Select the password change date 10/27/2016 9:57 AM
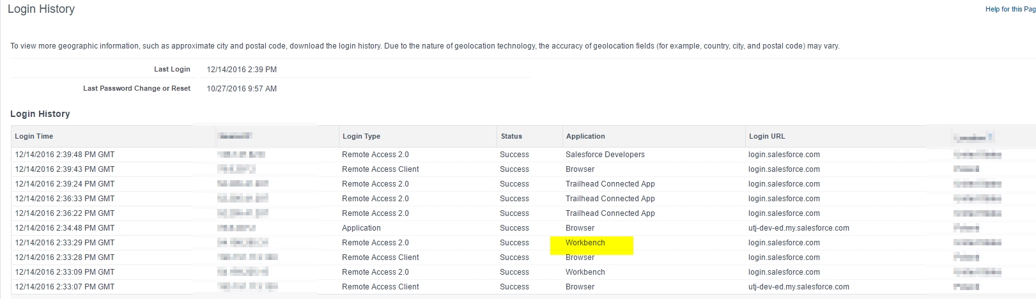The height and width of the screenshot is (299, 1036). tap(242, 89)
